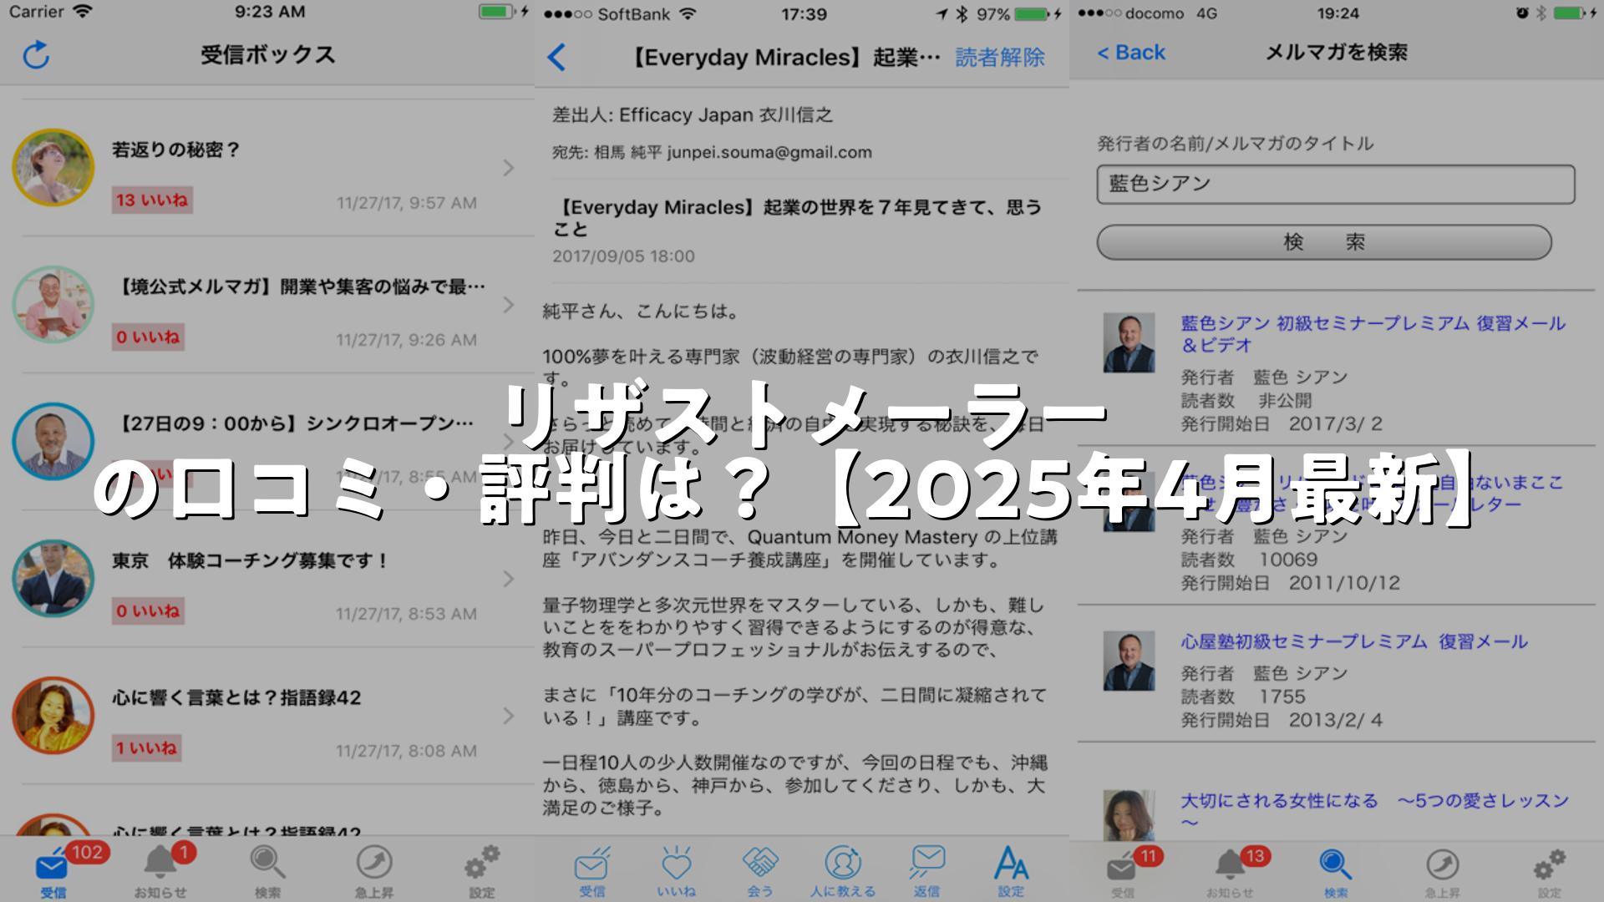1604x902 pixels.
Task: Tap recipient email junpei.souma@gmail.com
Action: point(769,153)
